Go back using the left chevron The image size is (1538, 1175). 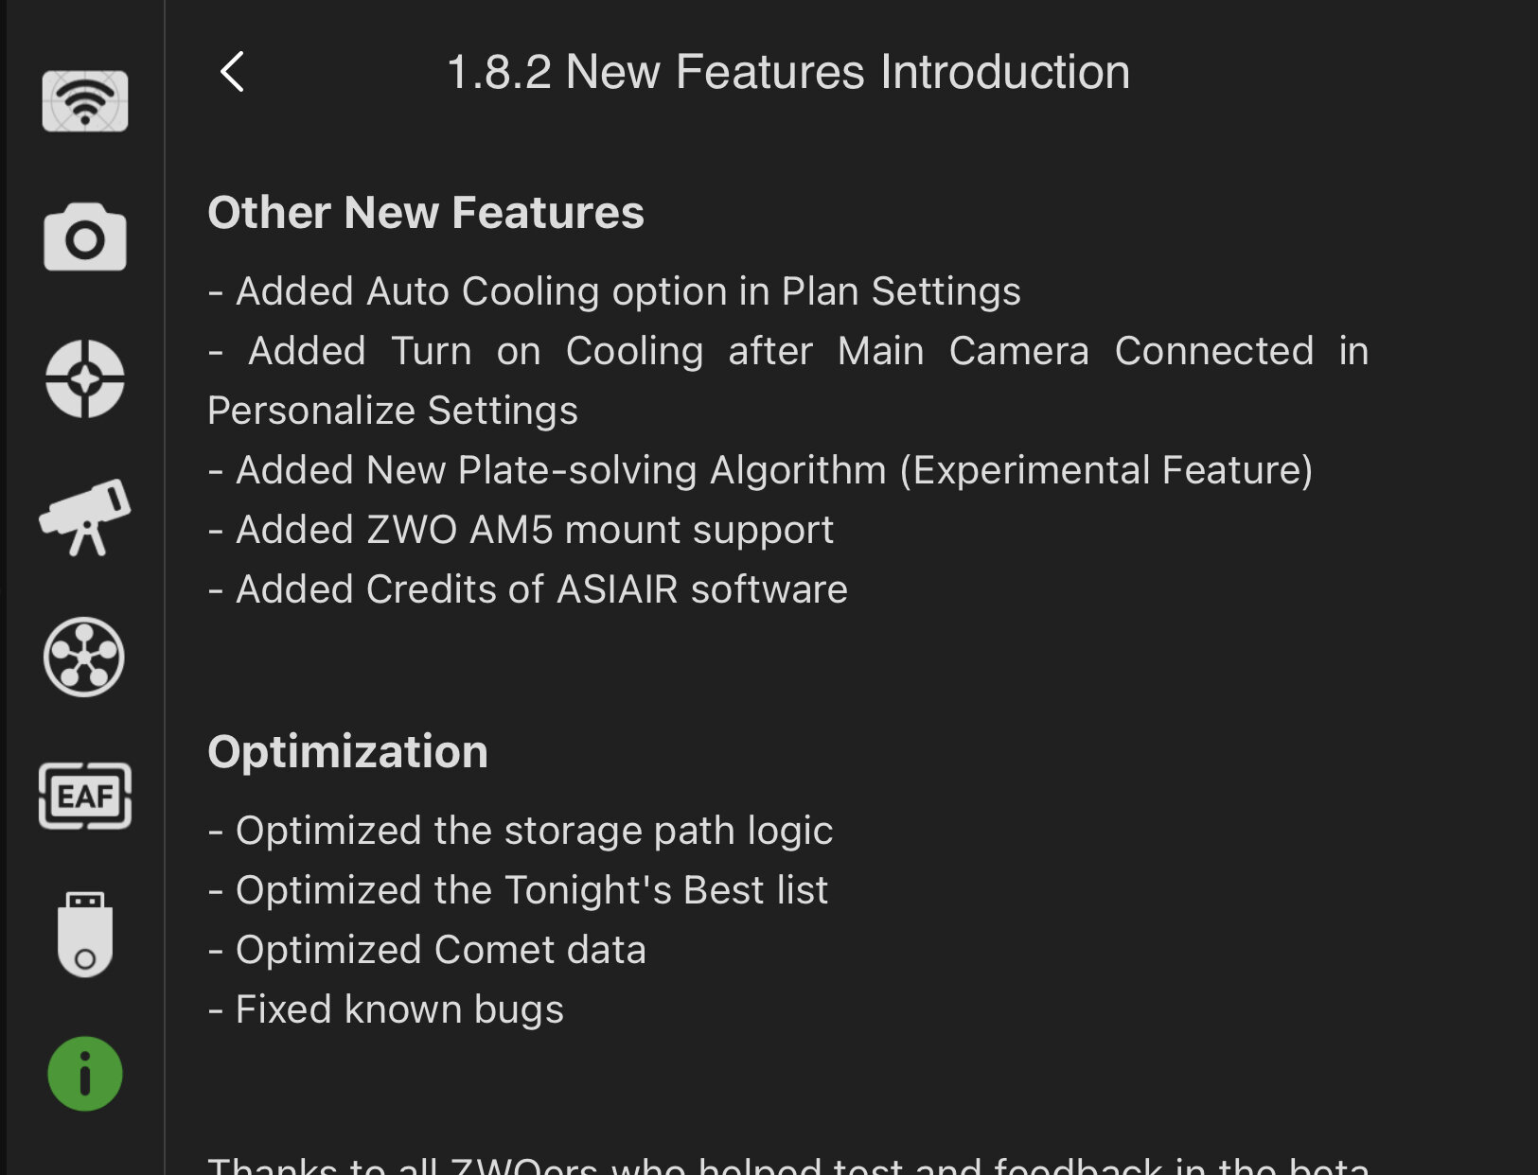(232, 72)
